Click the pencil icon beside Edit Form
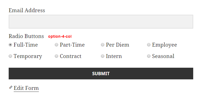 11,87
